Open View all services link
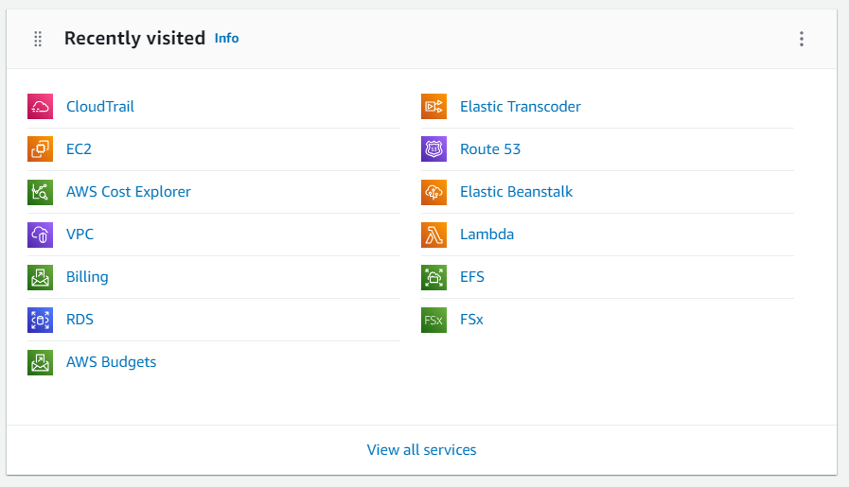The image size is (849, 487). tap(422, 450)
